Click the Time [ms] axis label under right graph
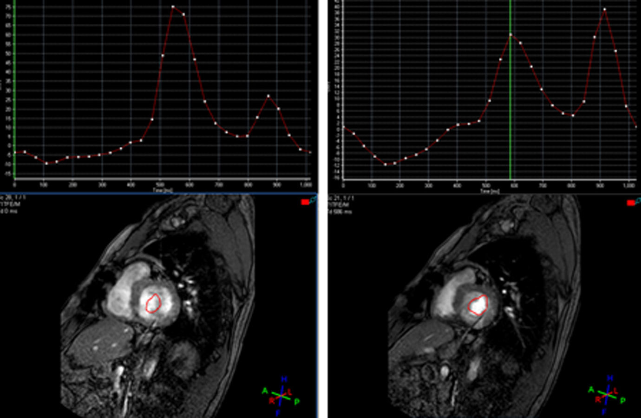641x418 pixels. tap(490, 191)
